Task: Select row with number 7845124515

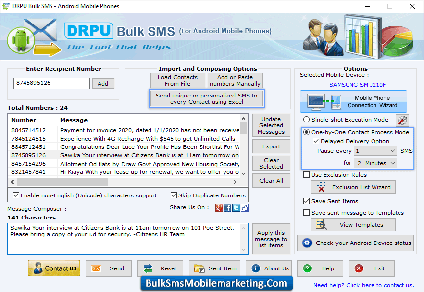Action: (x=125, y=139)
